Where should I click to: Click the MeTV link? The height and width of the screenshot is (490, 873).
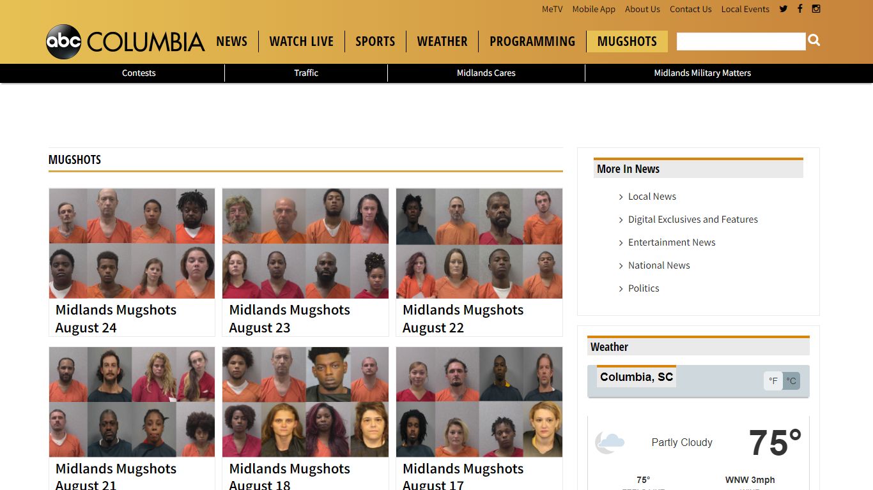point(552,9)
